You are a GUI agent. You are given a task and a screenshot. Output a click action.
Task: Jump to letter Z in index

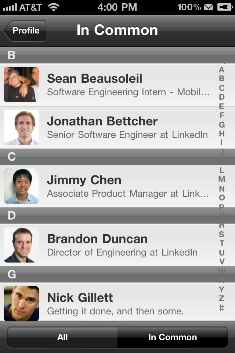pyautogui.click(x=222, y=298)
